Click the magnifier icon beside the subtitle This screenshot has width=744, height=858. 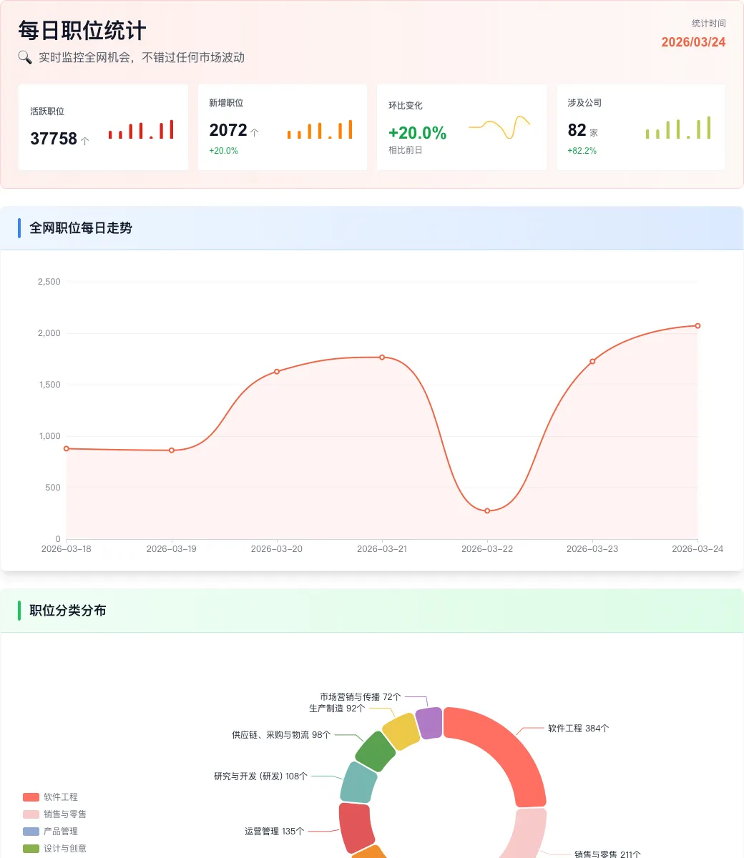coord(25,57)
